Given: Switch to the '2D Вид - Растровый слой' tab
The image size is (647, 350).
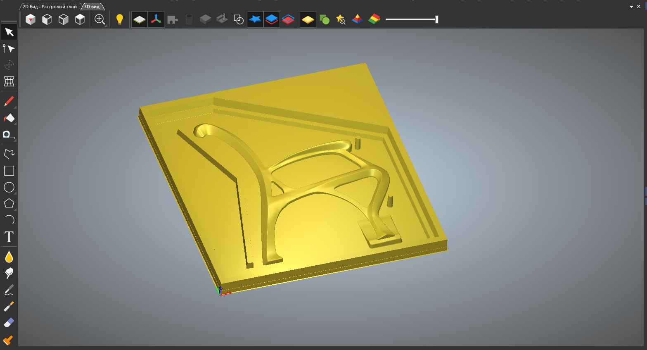Looking at the screenshot, I should [x=50, y=7].
